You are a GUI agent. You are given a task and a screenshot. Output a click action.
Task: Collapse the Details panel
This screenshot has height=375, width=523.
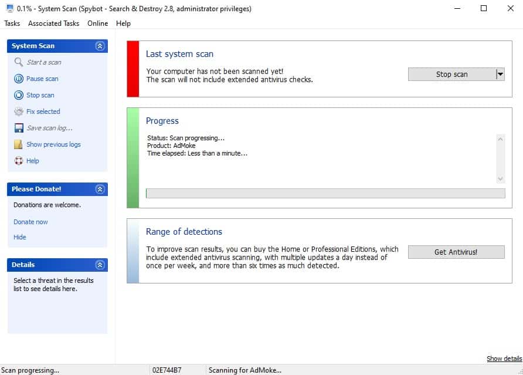pyautogui.click(x=100, y=265)
